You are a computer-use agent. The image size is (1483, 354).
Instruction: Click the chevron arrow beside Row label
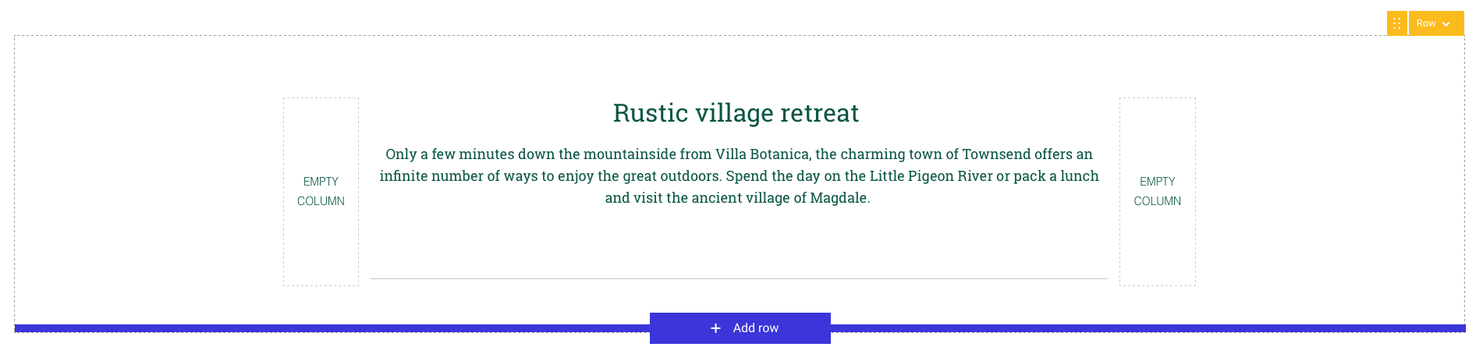(x=1446, y=24)
